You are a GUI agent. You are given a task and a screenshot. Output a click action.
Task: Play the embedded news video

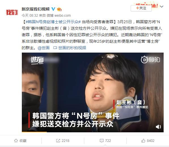click(93, 92)
